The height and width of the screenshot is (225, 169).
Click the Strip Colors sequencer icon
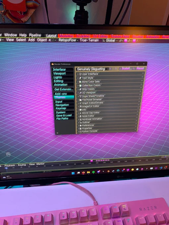coord(81,89)
